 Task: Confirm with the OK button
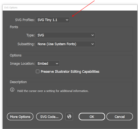click(92, 117)
